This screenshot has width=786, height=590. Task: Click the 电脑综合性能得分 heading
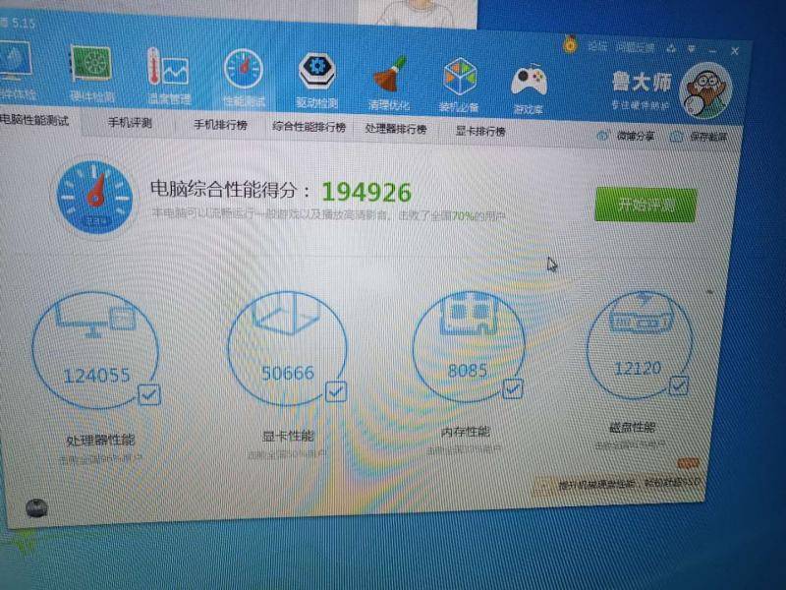224,189
